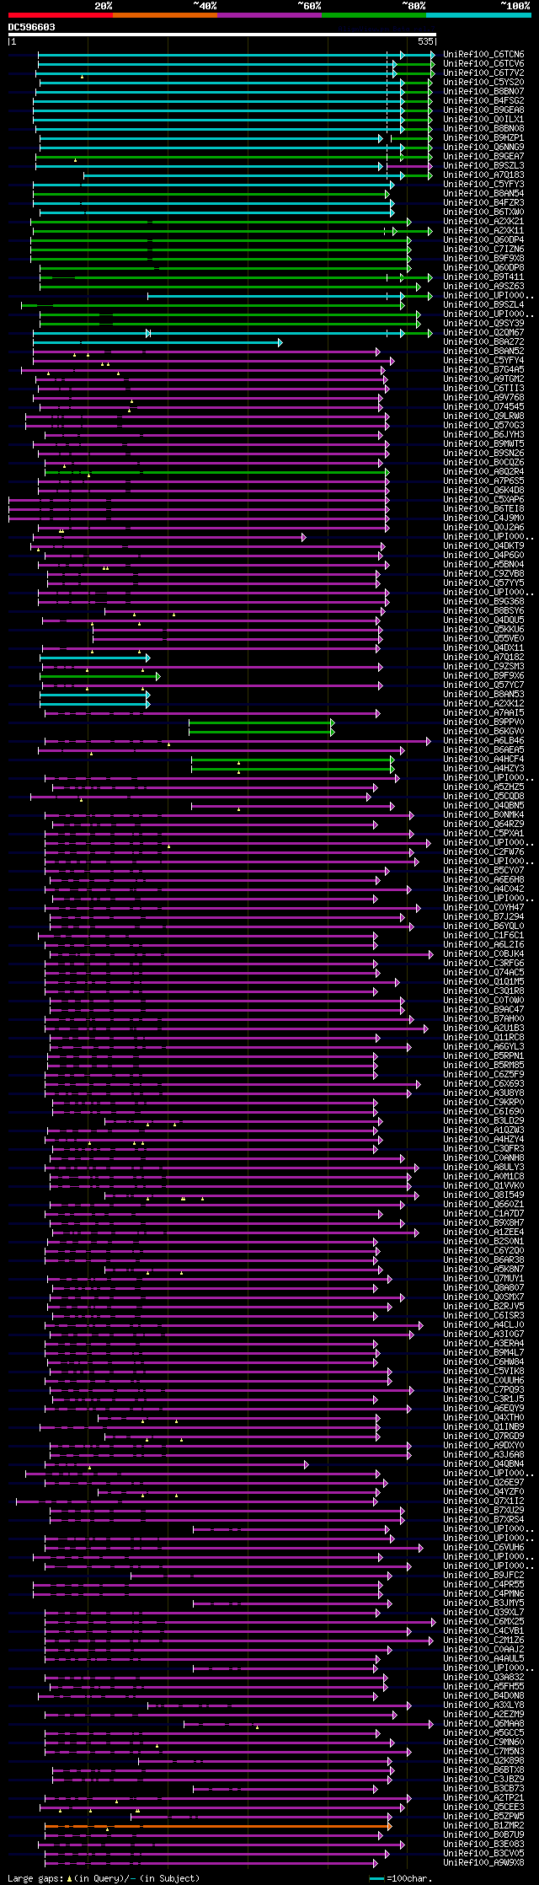Viewport: 539px width, 1885px height.
Task: Click the red 20% identity legend segment
Action: [60, 15]
